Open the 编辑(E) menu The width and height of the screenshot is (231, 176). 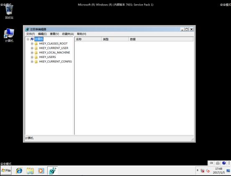pyautogui.click(x=43, y=34)
